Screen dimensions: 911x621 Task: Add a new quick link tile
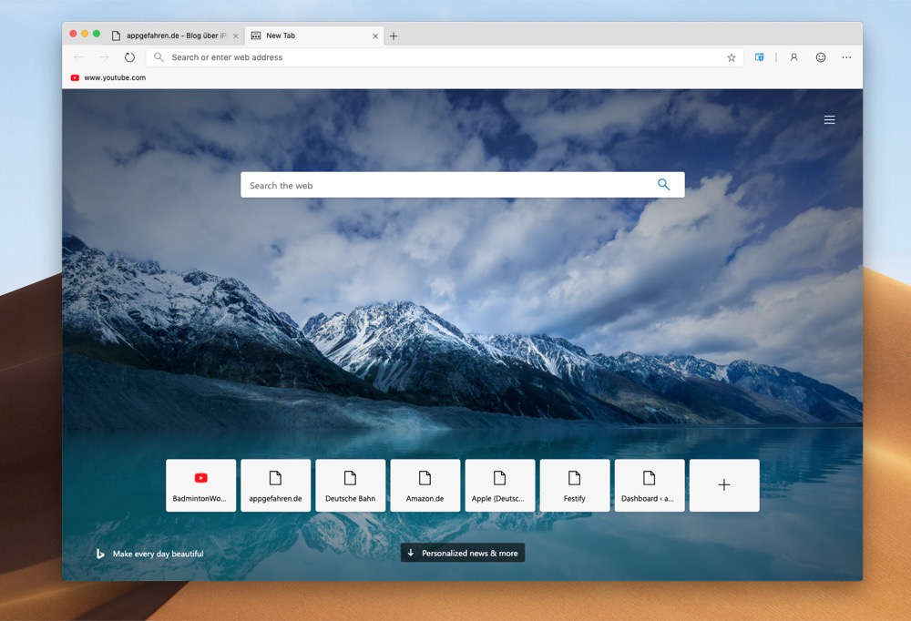[723, 485]
